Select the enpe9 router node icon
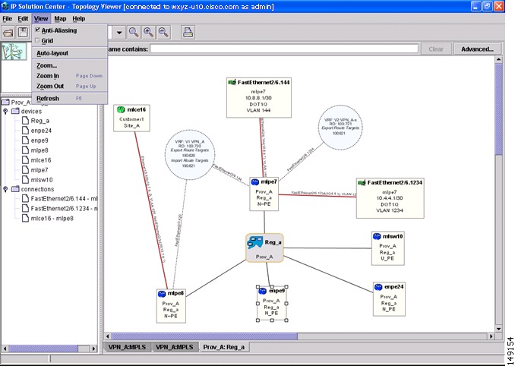Screen dimensions: 515x366 coord(262,291)
